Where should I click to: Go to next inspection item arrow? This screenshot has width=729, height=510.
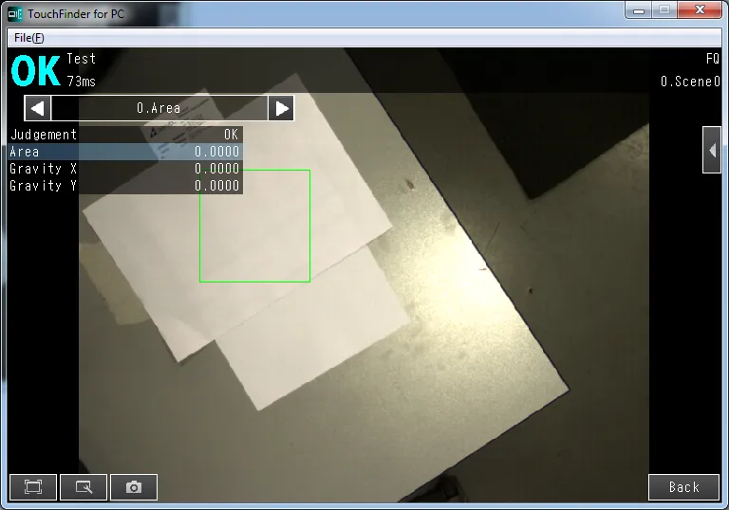pos(281,108)
